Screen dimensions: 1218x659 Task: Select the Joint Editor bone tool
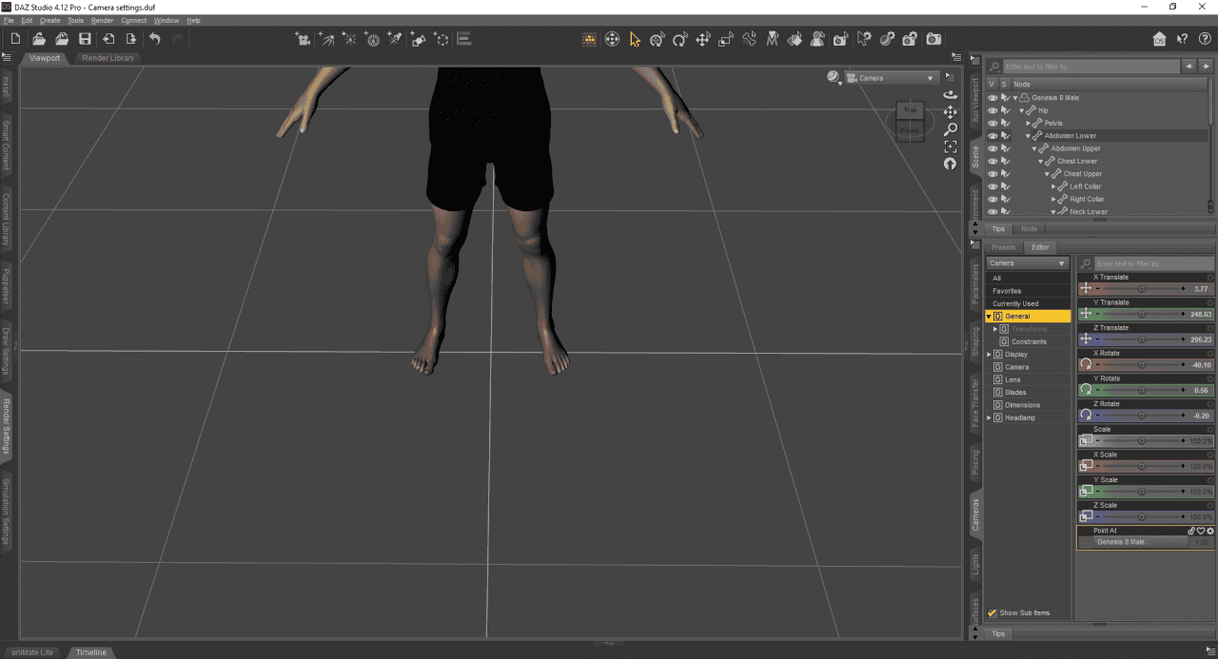coord(750,39)
